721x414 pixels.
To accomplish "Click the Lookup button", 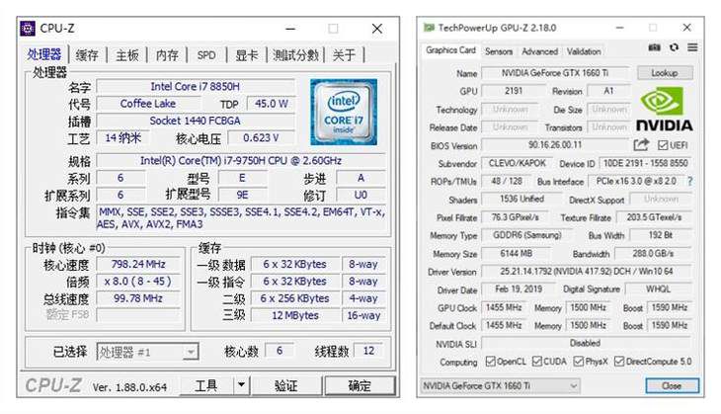I will pyautogui.click(x=665, y=73).
